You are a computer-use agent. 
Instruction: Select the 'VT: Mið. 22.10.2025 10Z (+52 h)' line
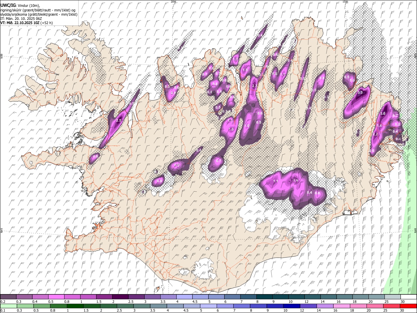pos(27,23)
